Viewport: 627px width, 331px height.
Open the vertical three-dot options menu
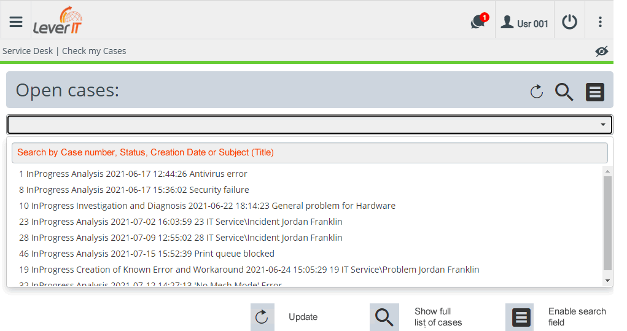click(x=600, y=21)
